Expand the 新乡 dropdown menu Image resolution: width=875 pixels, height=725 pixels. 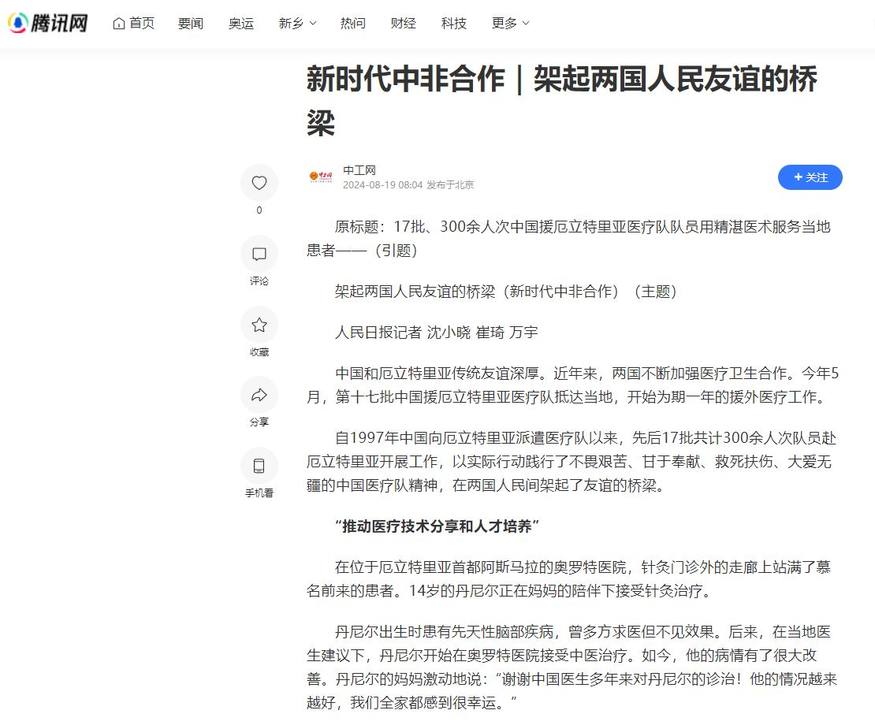pos(297,24)
